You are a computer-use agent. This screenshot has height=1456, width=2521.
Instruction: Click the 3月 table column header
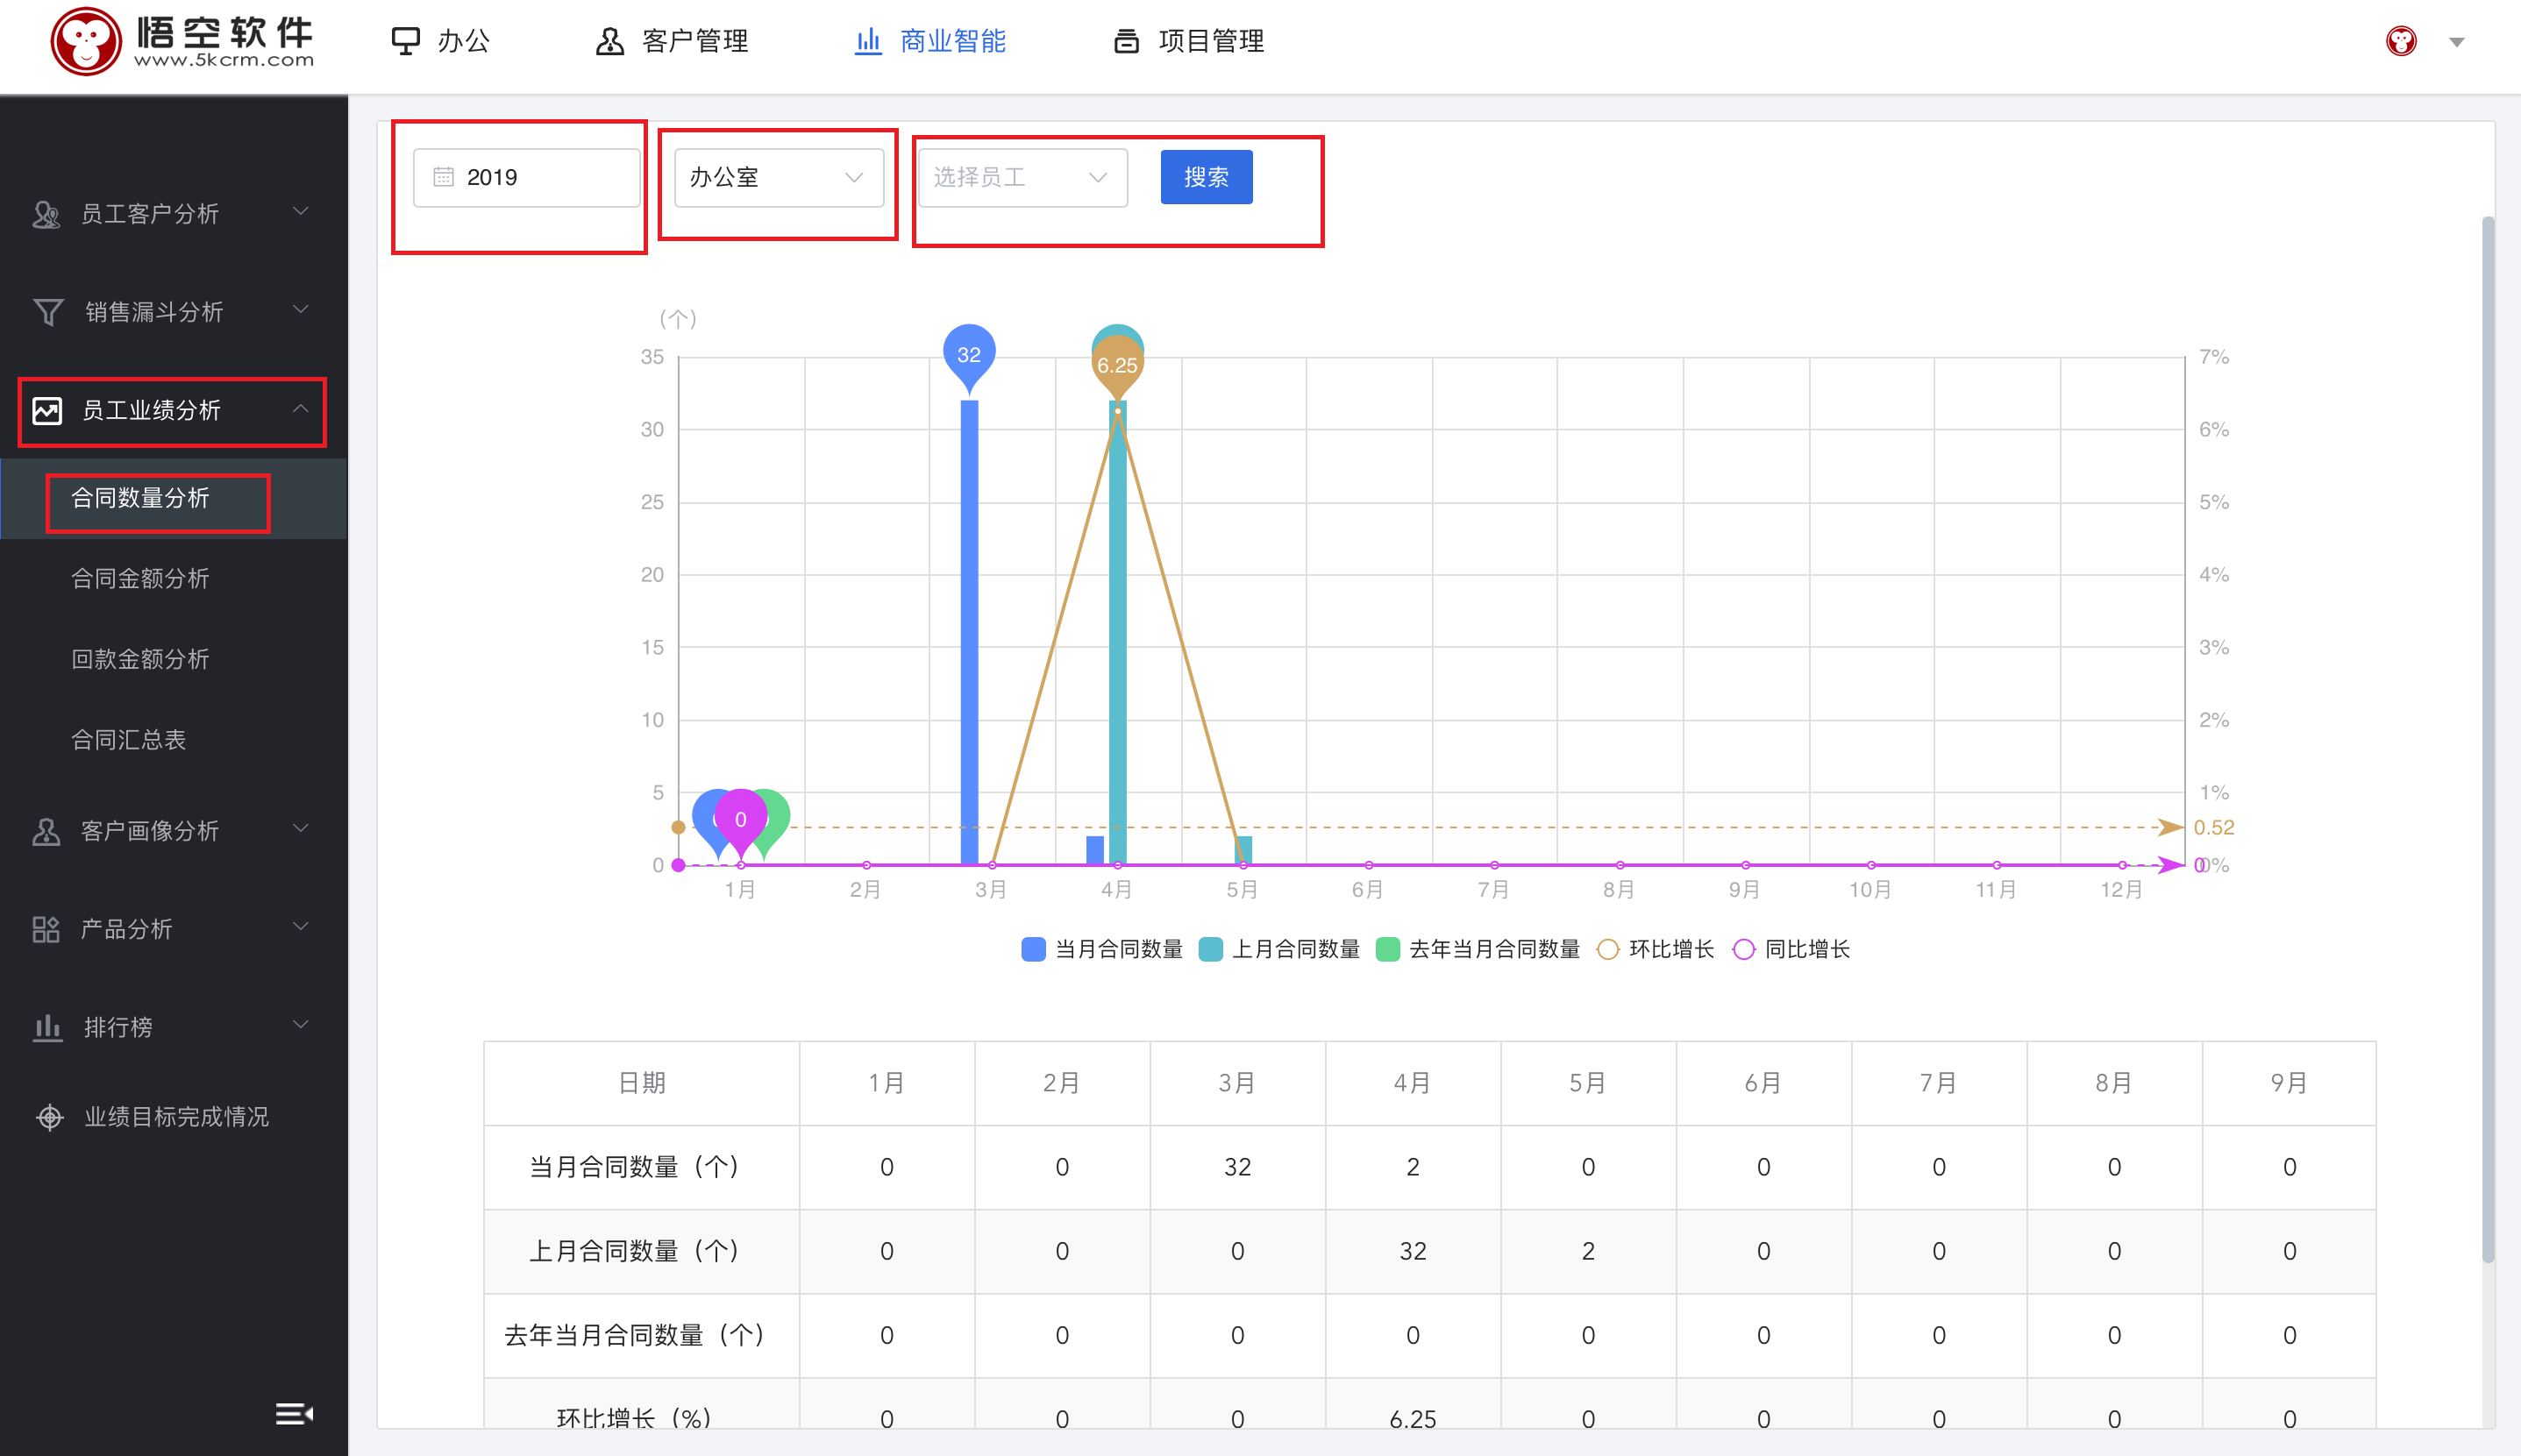point(1237,1083)
